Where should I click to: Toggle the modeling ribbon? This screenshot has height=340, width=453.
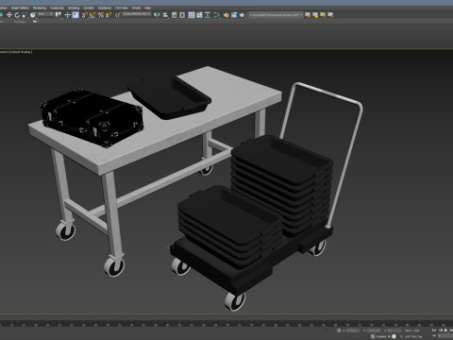192,15
